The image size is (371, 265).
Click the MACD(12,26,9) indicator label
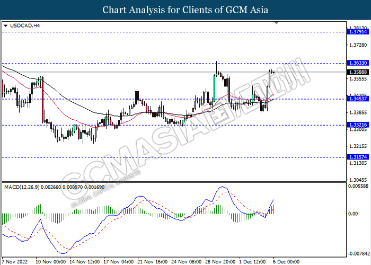click(x=22, y=187)
